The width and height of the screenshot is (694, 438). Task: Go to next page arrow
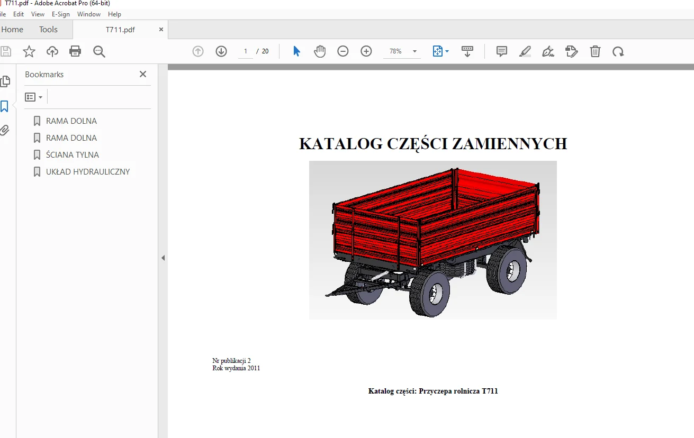(x=221, y=51)
